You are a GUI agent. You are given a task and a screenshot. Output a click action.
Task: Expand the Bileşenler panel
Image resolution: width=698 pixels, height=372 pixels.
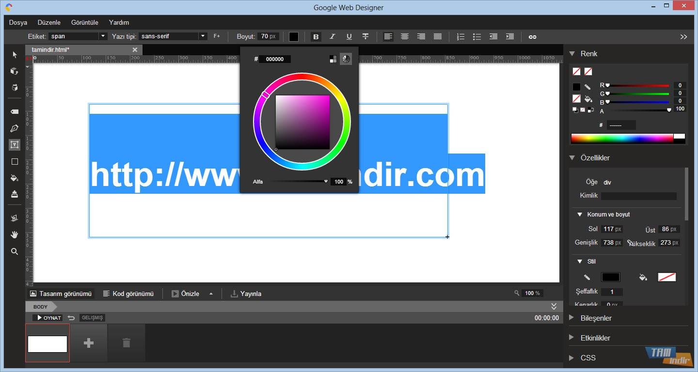tap(596, 318)
